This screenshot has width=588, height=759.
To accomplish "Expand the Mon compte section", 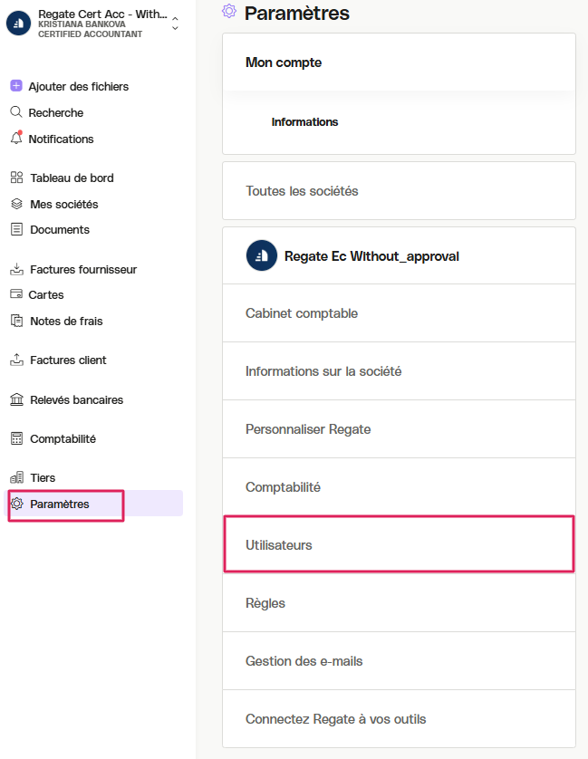I will (400, 62).
